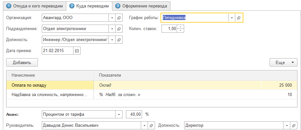Open the Директор position record via its open icon
Image resolution: width=301 pixels, height=130 pixels.
coord(293,125)
